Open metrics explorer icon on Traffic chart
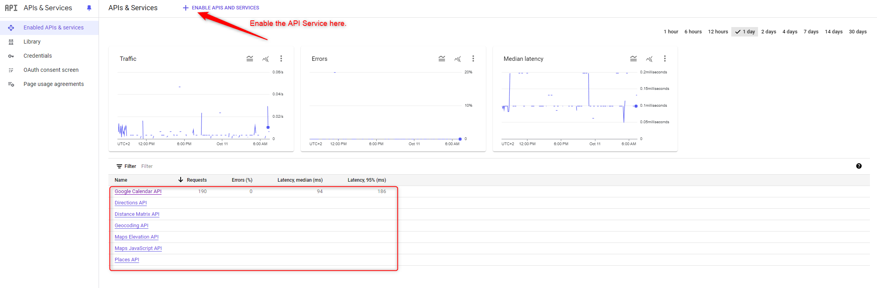Image resolution: width=877 pixels, height=288 pixels. click(x=265, y=59)
